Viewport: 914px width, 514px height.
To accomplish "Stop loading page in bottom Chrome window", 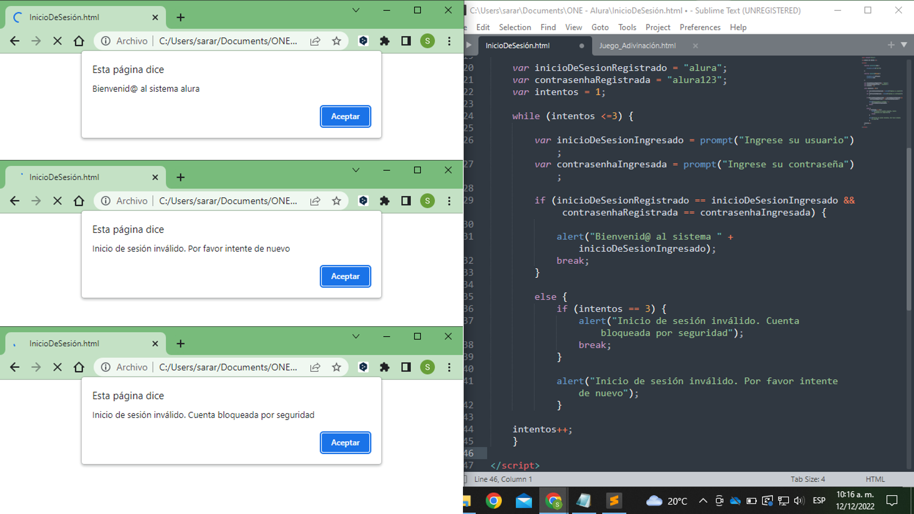I will point(58,367).
